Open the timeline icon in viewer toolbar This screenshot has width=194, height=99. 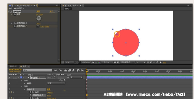[x=154, y=62]
